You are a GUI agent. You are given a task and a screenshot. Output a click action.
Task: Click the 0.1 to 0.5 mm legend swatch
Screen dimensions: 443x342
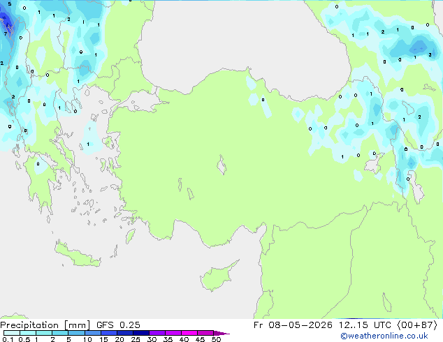(12, 333)
